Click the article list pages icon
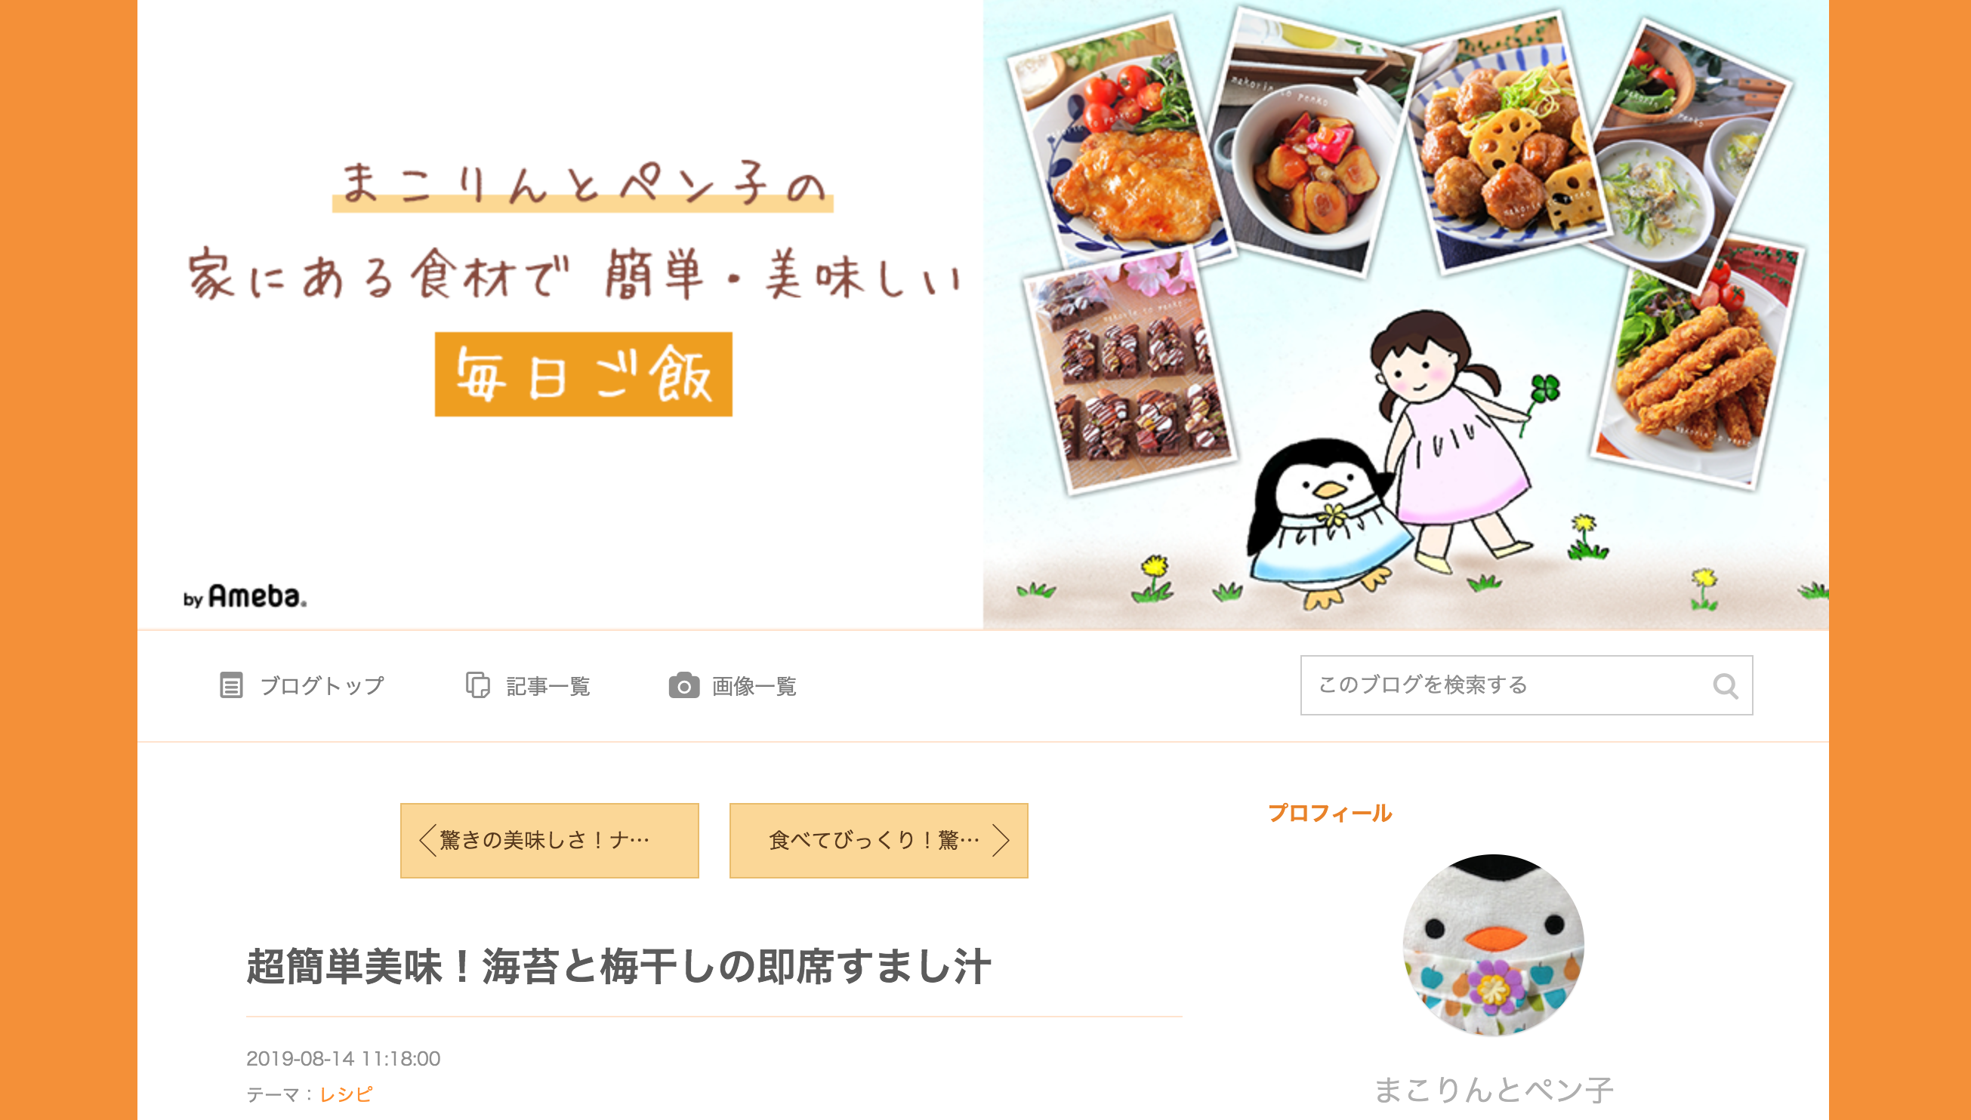This screenshot has width=1971, height=1120. (478, 685)
